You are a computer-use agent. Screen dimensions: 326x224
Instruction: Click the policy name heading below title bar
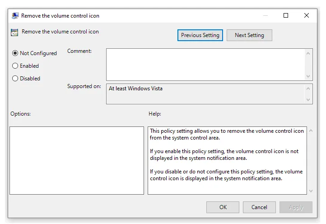[x=61, y=32]
